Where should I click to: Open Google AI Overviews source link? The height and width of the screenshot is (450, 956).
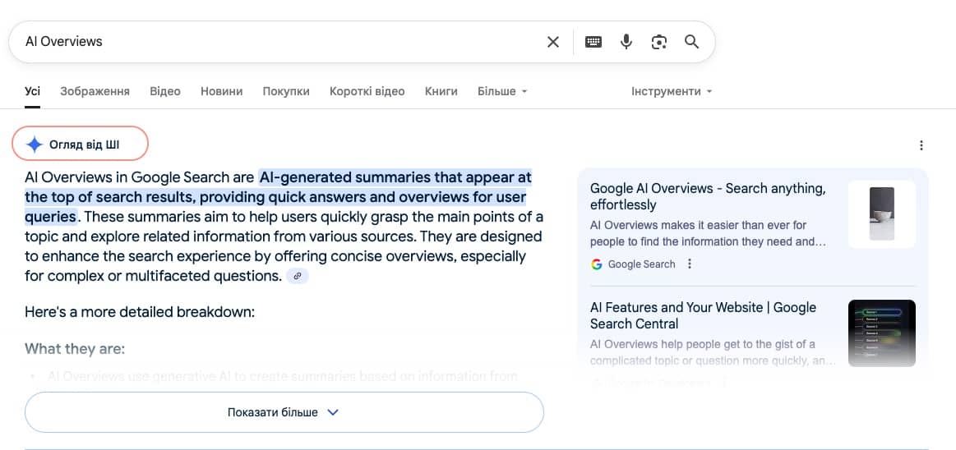(707, 196)
